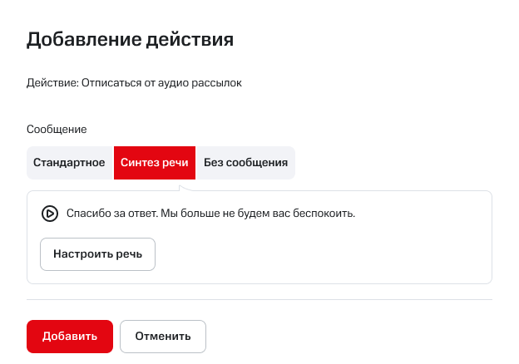This screenshot has width=519, height=364.
Task: Click the Спасибо за ответ message text
Action: (210, 214)
